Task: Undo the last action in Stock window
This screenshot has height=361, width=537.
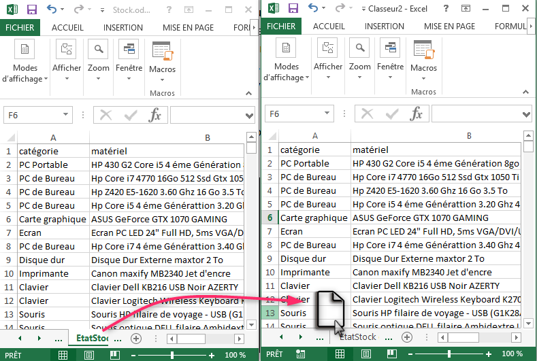Action: 51,10
